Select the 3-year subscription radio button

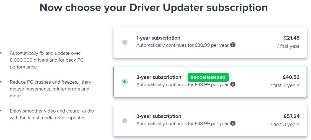point(125,120)
